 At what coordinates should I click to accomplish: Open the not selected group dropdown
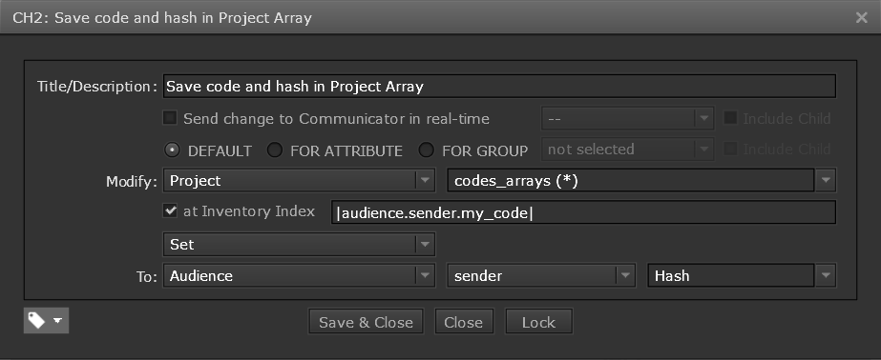click(628, 150)
